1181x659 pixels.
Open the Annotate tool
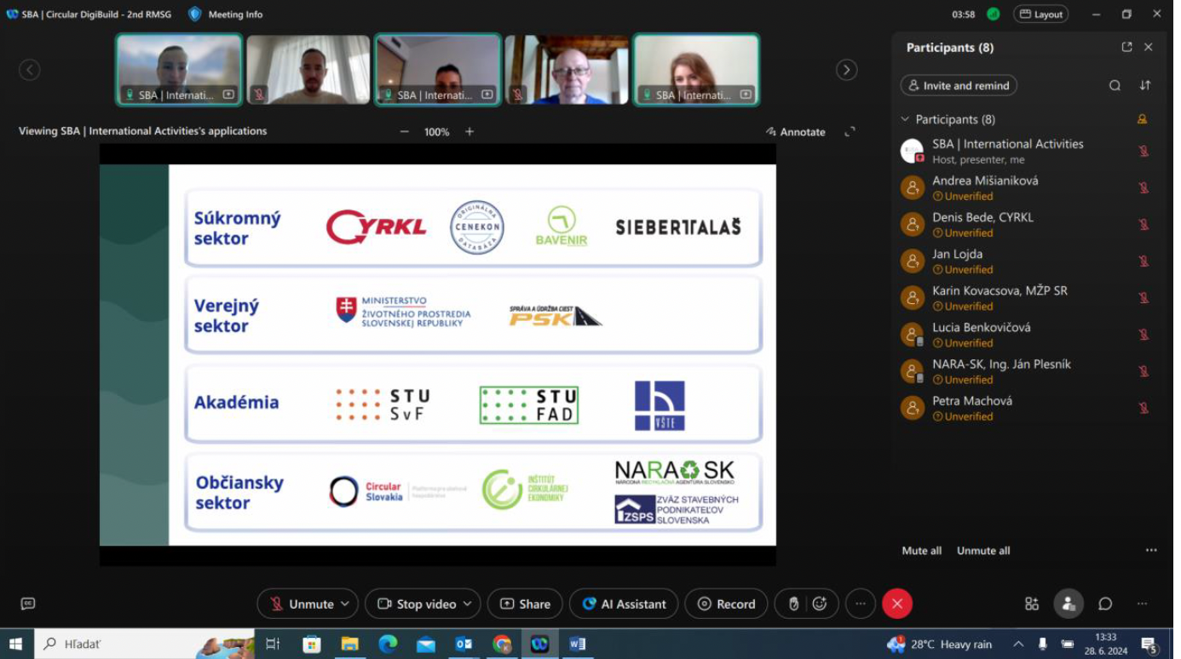(x=796, y=132)
